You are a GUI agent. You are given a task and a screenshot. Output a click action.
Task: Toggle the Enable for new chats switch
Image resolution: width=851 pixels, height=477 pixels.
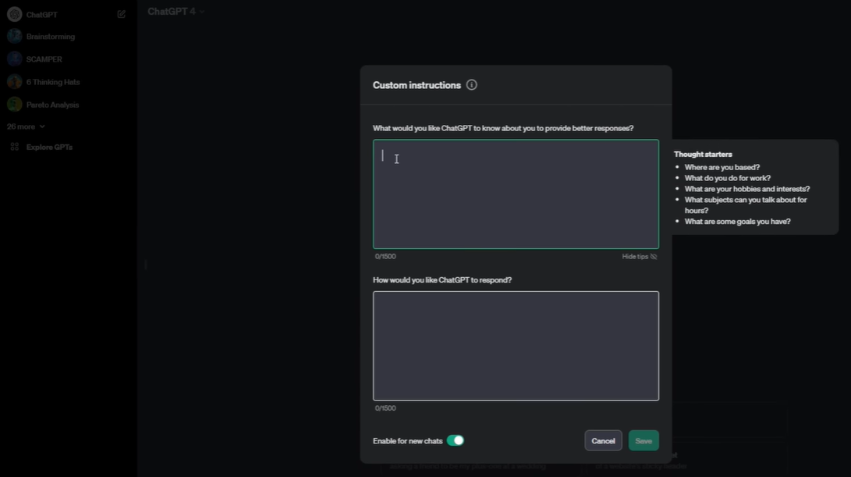456,440
